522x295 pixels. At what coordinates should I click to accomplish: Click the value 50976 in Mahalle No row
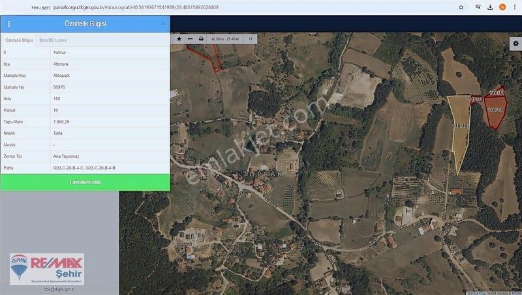pyautogui.click(x=59, y=87)
